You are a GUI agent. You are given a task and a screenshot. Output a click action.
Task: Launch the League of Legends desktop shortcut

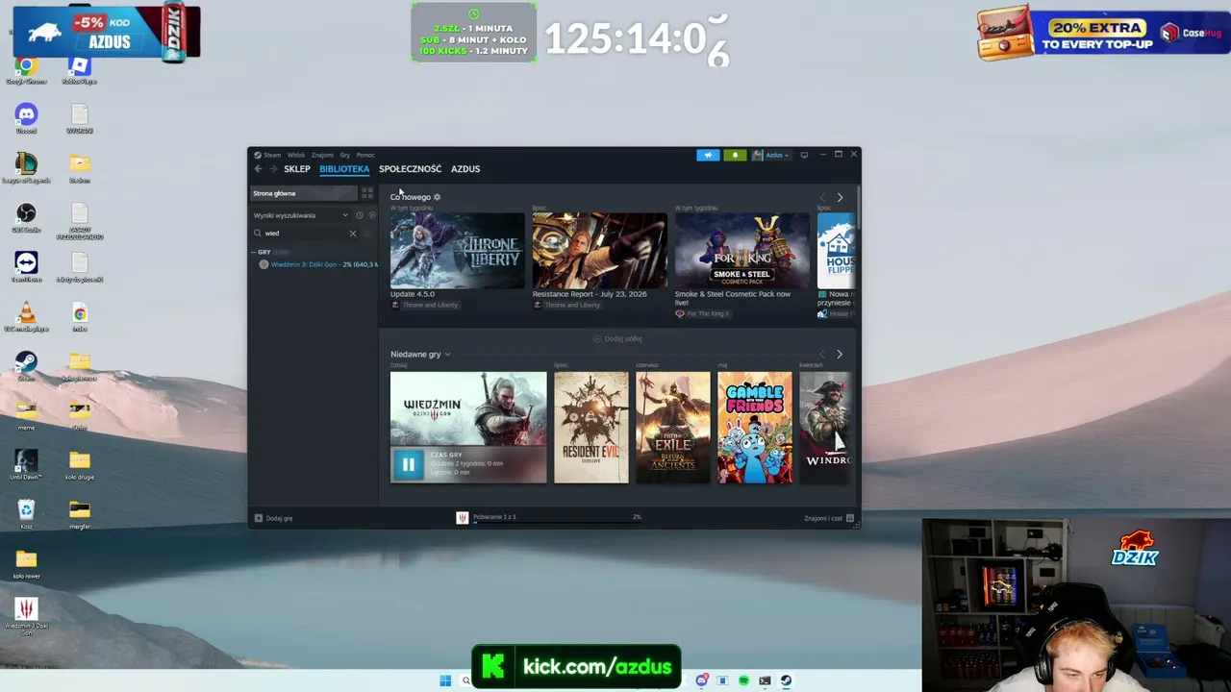pos(26,168)
